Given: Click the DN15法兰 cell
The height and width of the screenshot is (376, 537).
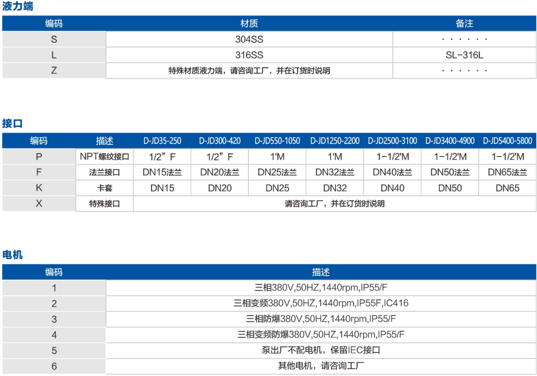Looking at the screenshot, I should click(x=162, y=172).
